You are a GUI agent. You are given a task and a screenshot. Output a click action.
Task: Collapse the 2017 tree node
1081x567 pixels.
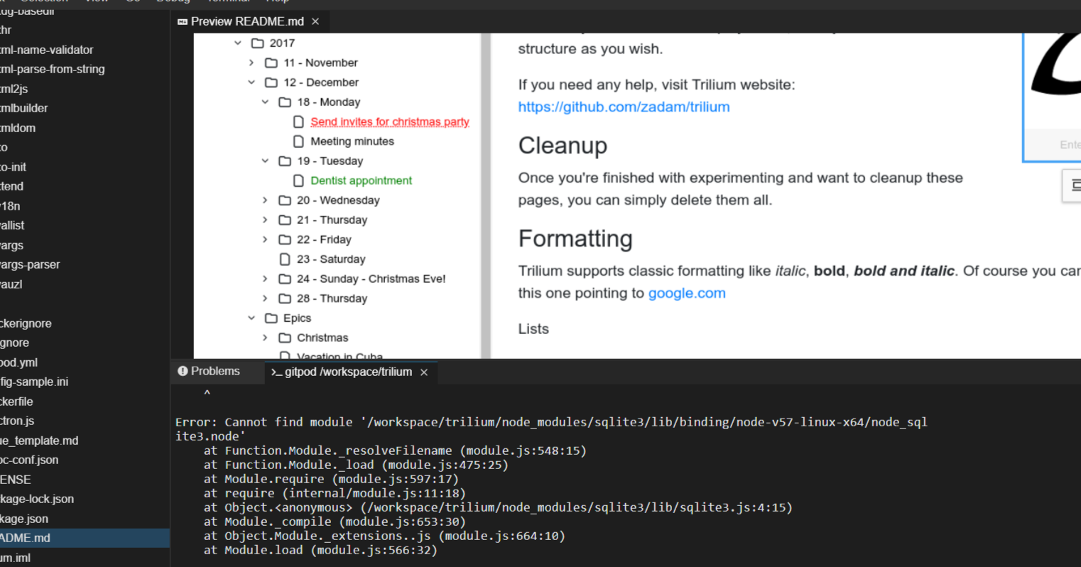point(238,43)
